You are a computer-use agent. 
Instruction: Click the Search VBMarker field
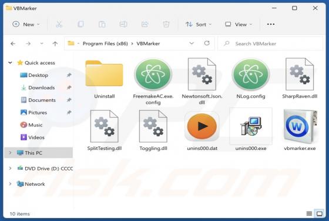click(x=270, y=43)
